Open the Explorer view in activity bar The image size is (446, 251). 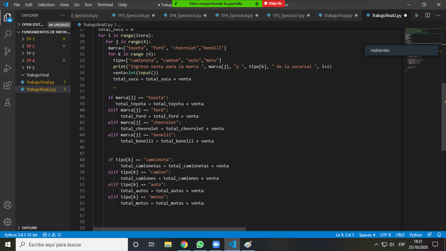[8, 17]
